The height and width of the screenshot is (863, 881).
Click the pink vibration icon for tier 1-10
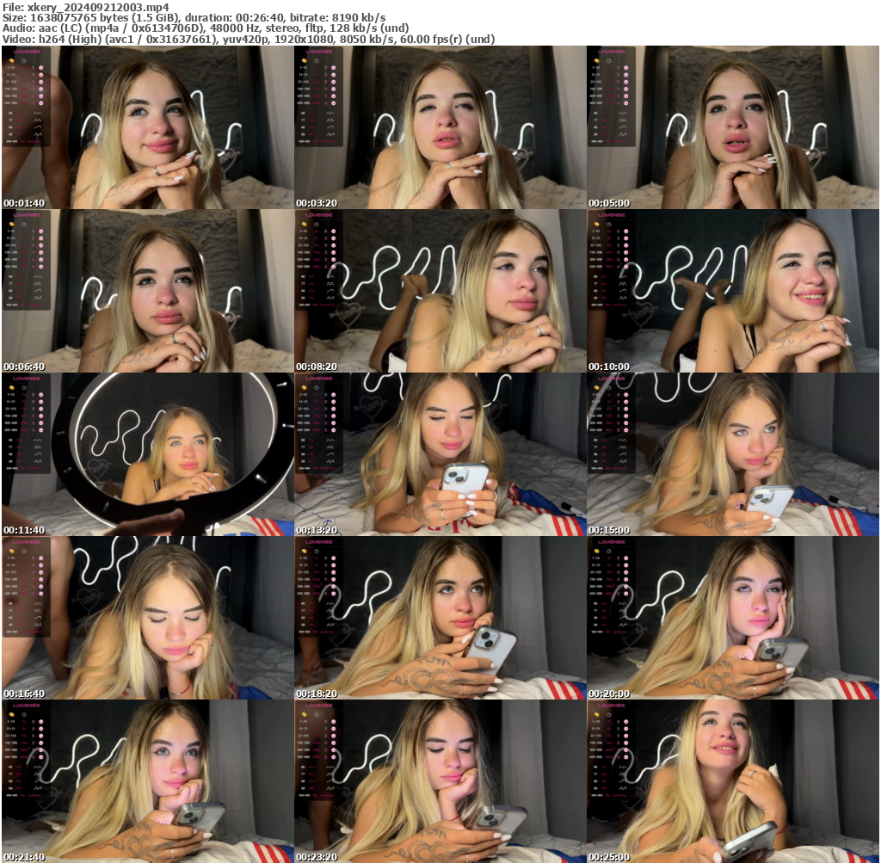point(41,67)
